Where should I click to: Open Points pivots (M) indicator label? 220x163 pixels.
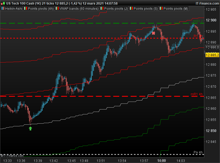click(175, 9)
